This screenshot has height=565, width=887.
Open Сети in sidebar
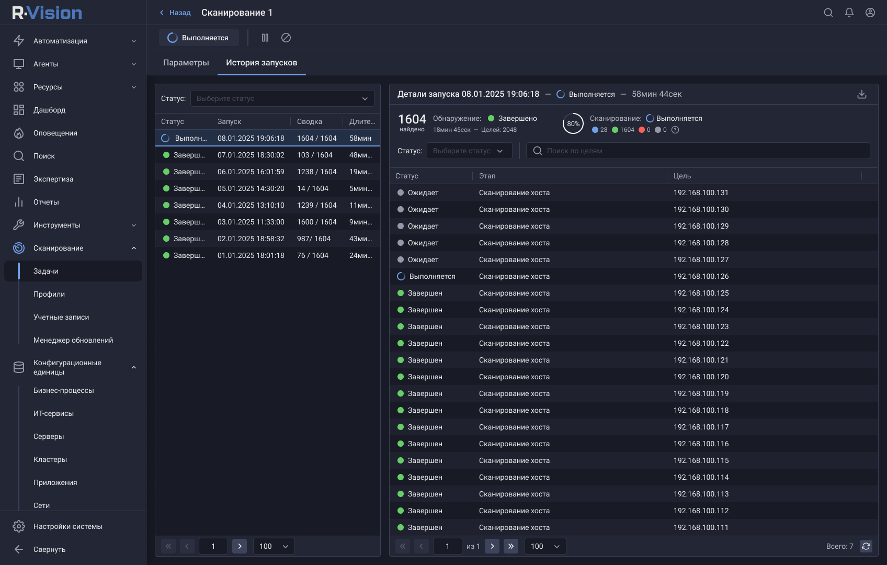[x=41, y=505]
